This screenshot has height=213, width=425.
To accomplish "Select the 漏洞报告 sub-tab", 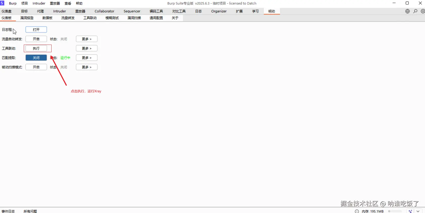I will [x=27, y=18].
